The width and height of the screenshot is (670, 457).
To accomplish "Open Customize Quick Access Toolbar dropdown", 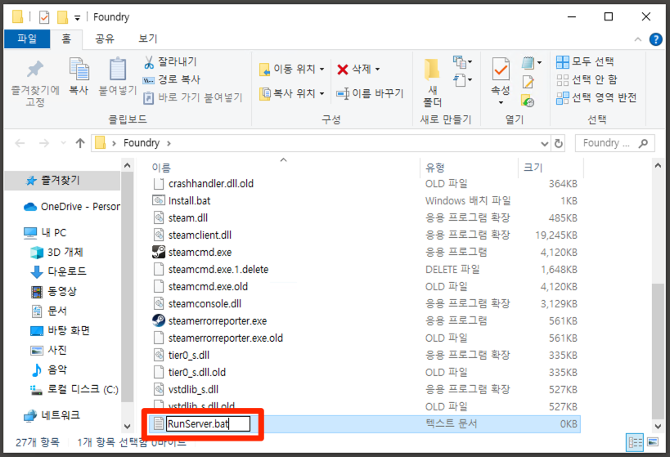I will [78, 18].
